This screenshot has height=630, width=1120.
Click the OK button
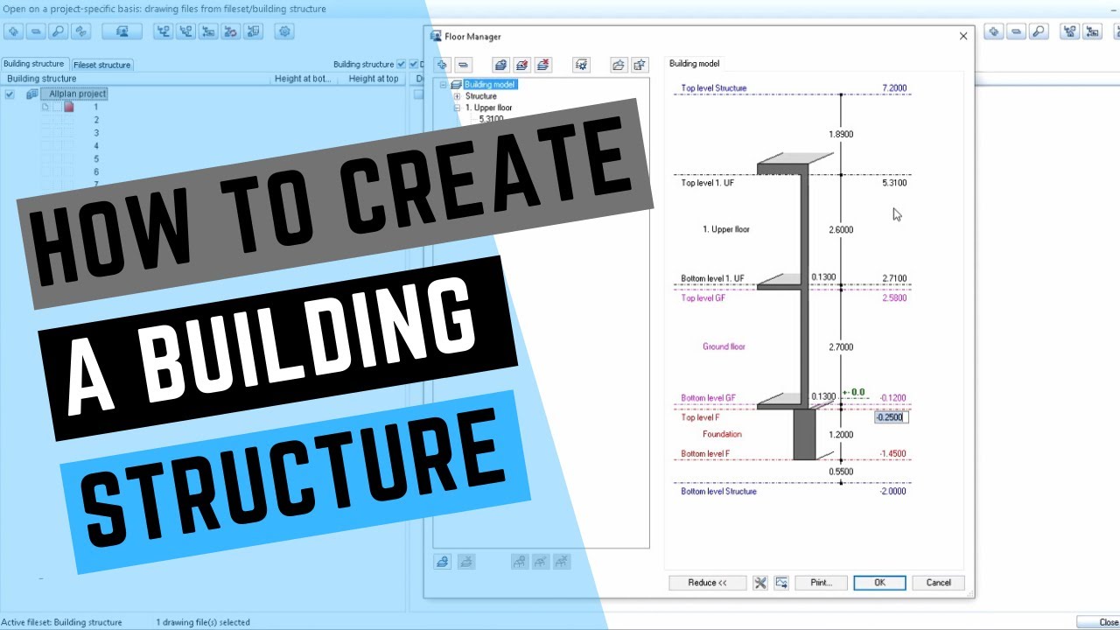879,583
